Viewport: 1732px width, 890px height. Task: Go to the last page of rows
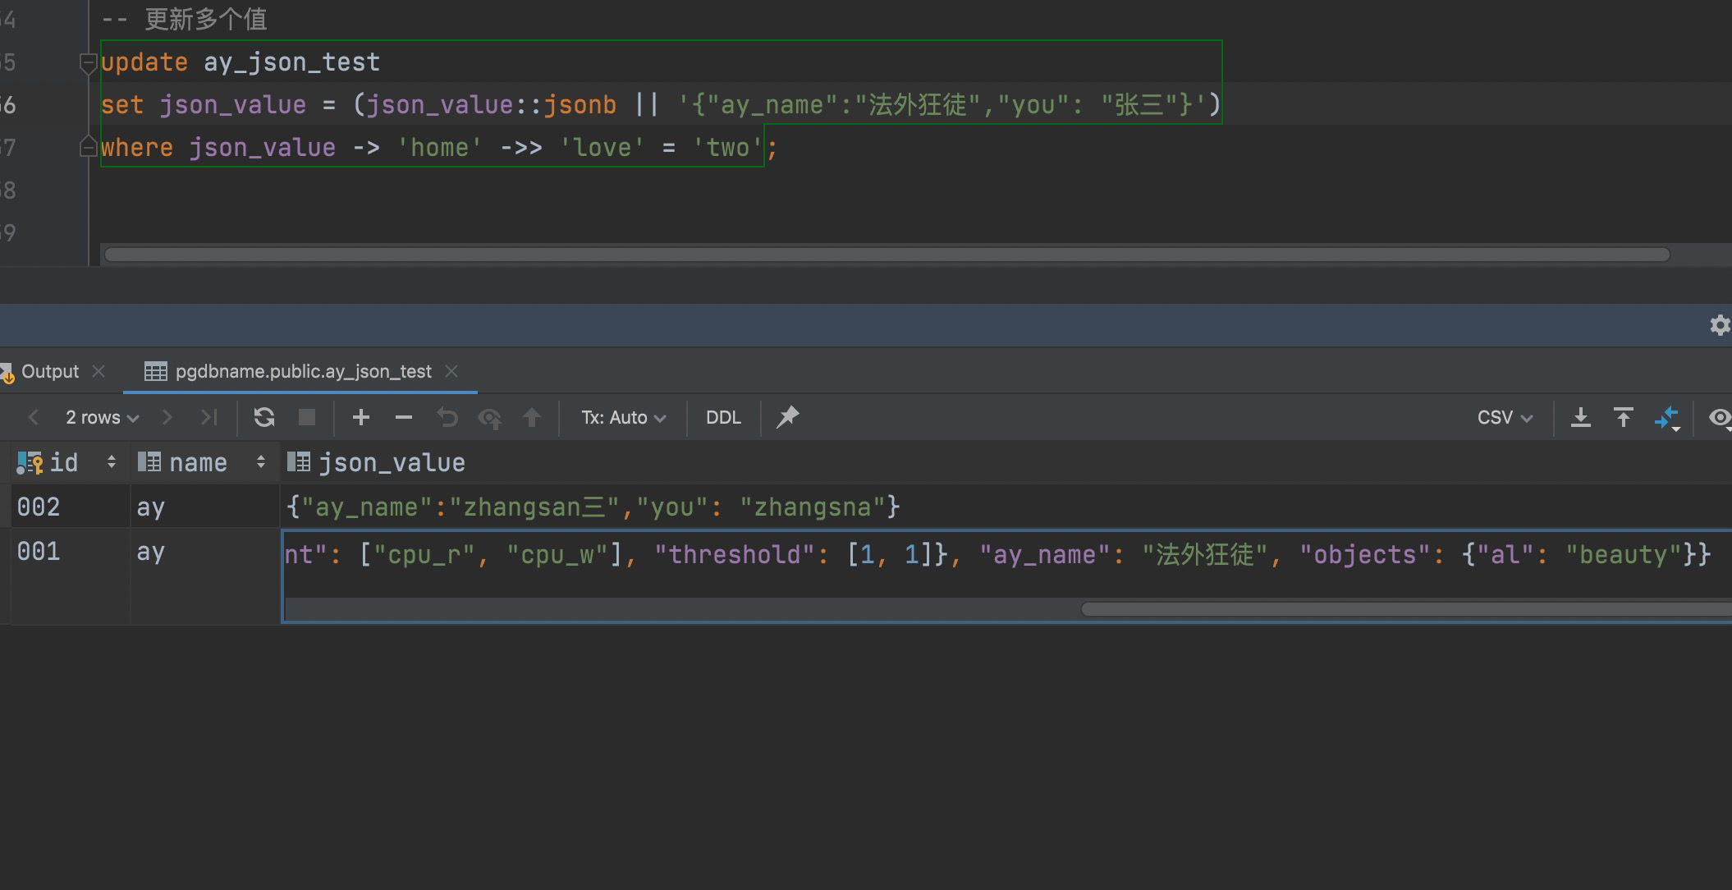[208, 417]
